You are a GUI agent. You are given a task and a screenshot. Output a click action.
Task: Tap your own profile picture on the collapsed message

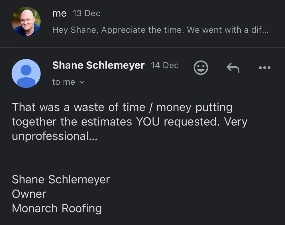pos(26,22)
